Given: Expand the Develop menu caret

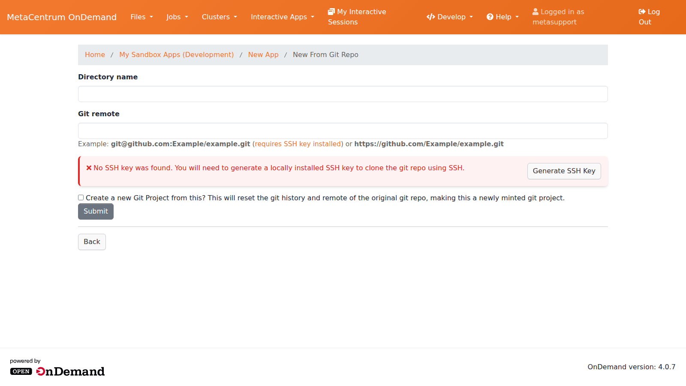Looking at the screenshot, I should point(471,17).
